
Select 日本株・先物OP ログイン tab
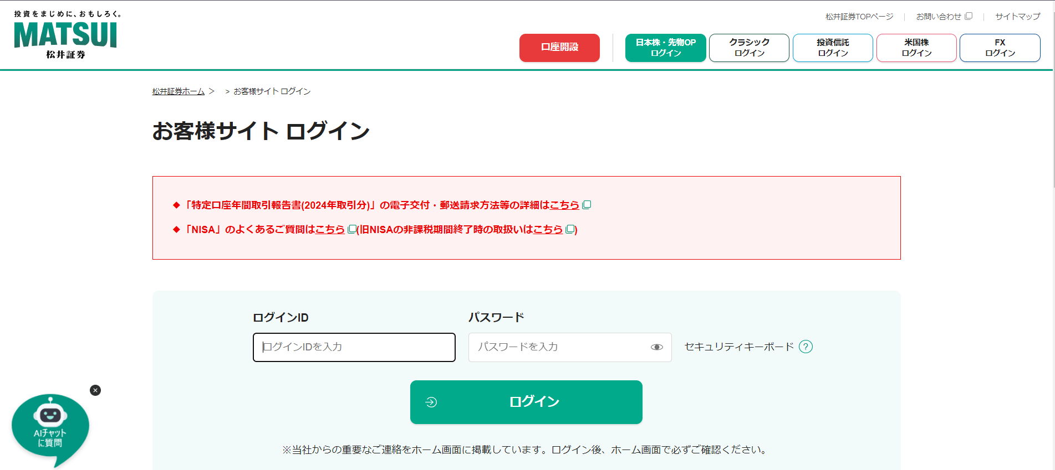[666, 48]
